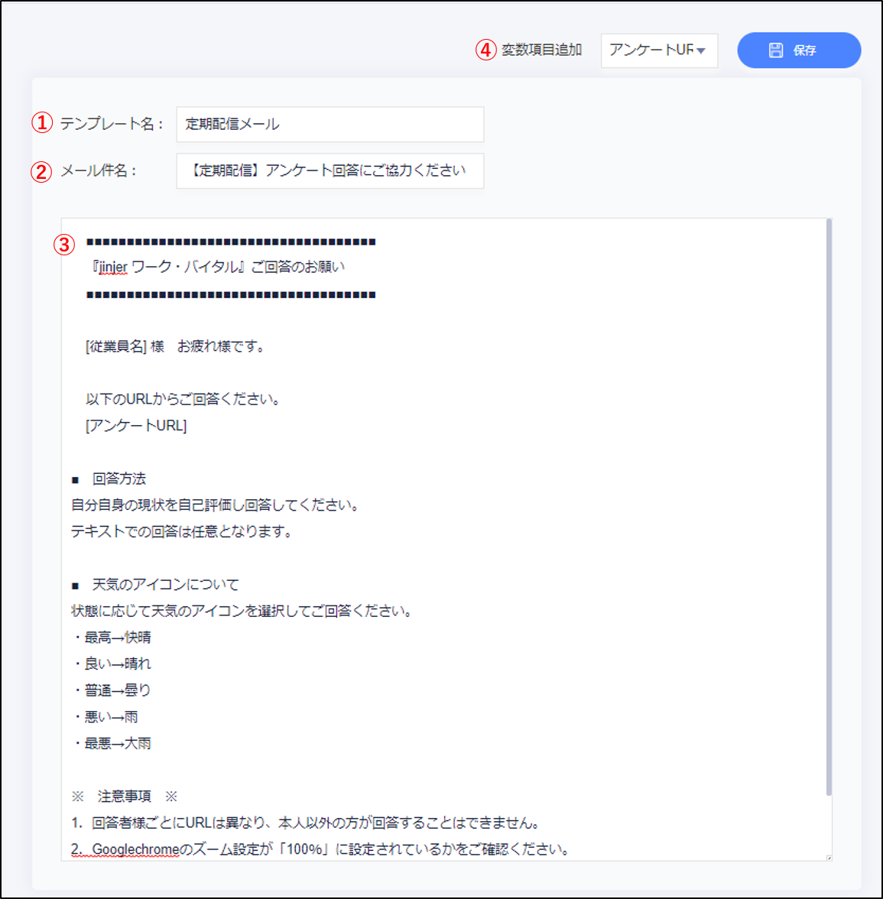
Task: Click the circled number 3 marker
Action: (64, 245)
